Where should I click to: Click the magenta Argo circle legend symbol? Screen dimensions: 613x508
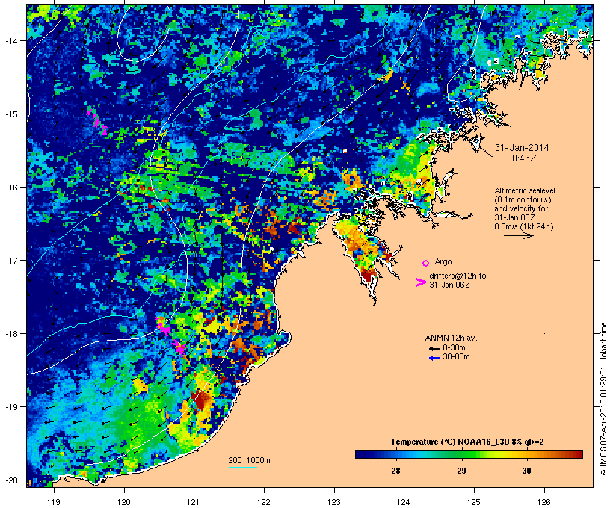pyautogui.click(x=426, y=263)
